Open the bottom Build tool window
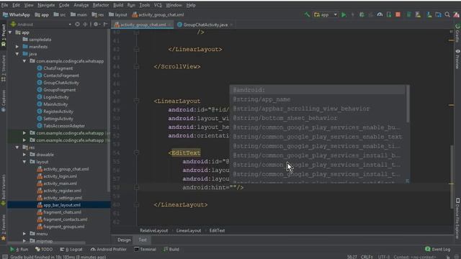The width and height of the screenshot is (461, 259). (171, 250)
